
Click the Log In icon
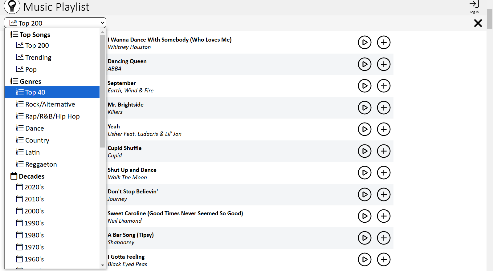(x=474, y=7)
